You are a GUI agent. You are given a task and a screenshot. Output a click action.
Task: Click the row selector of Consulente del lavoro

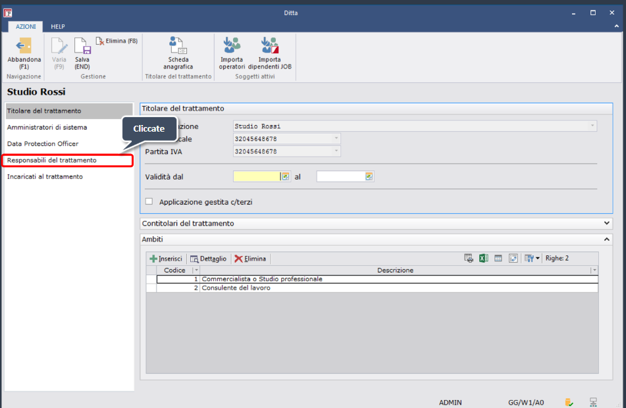coord(151,288)
